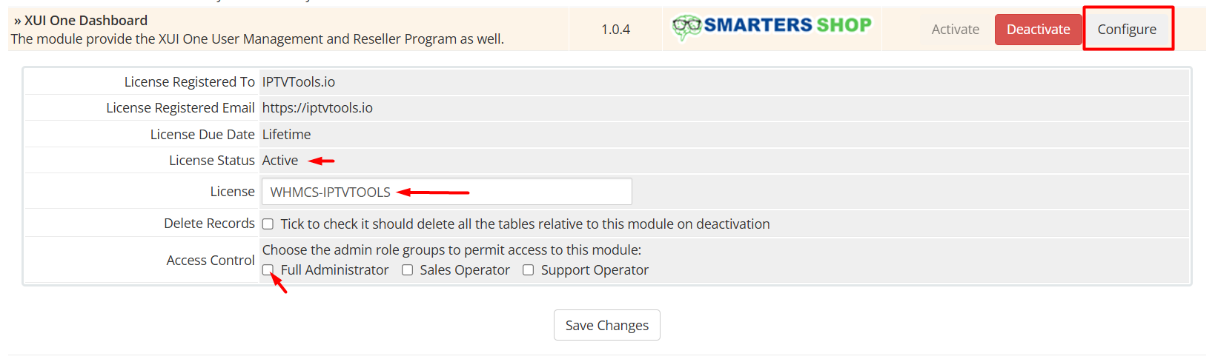Click the Support Operator label
This screenshot has width=1218, height=362.
595,270
